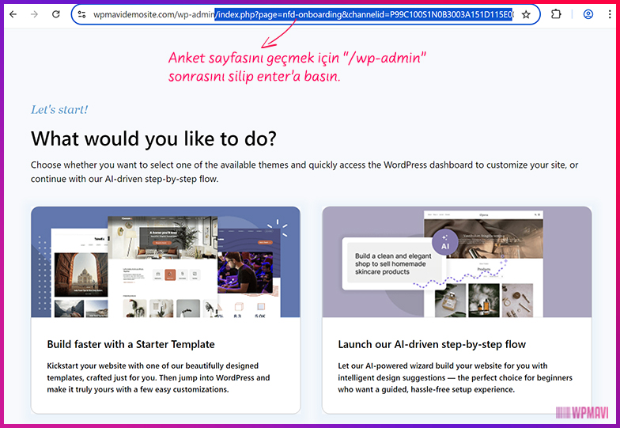
Task: Click "Build faster with a Starter Template" title
Action: pos(130,344)
